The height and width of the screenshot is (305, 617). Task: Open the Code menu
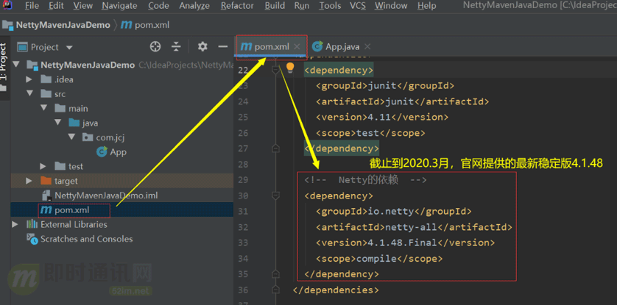point(158,6)
